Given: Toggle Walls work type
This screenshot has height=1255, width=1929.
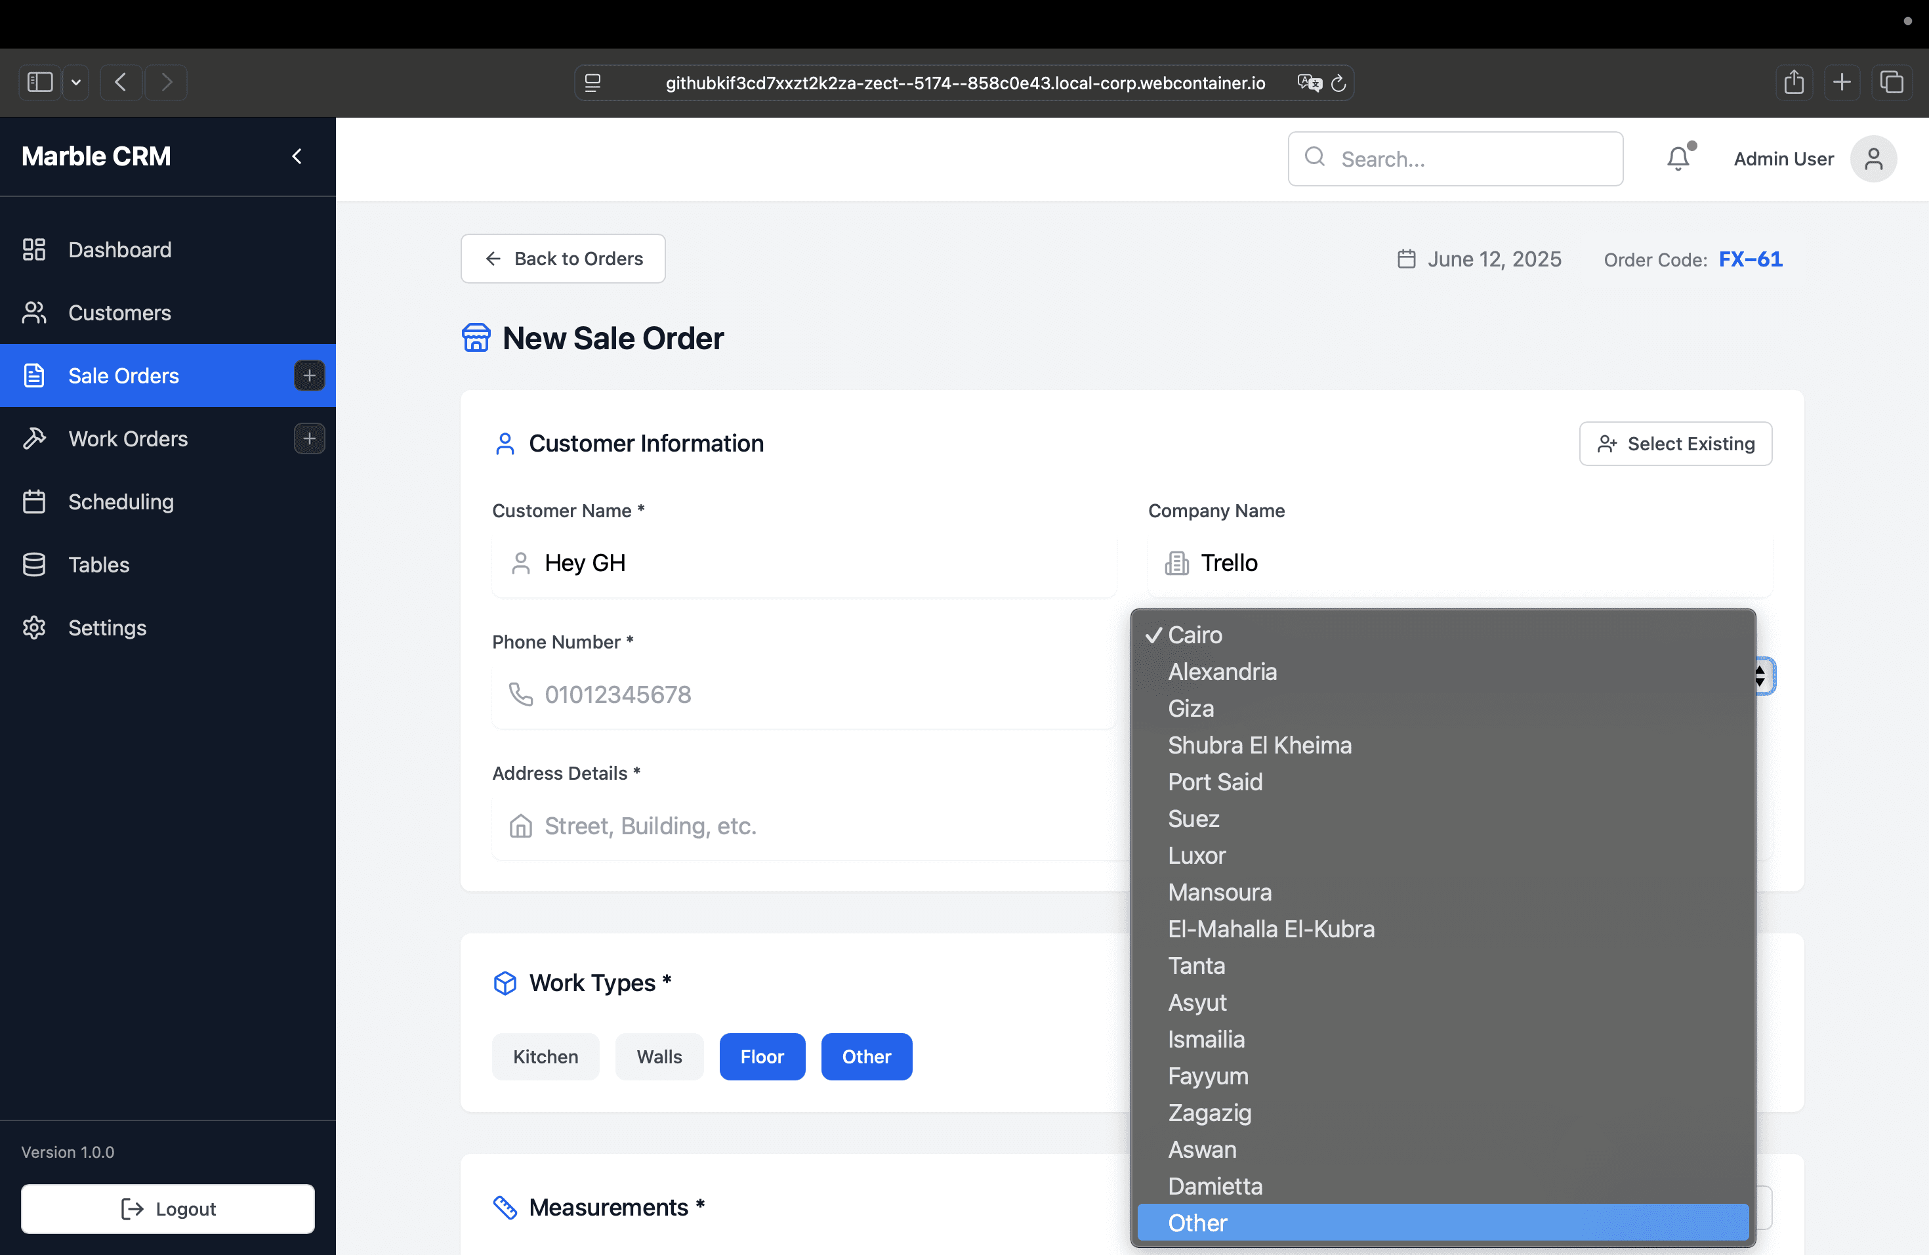Looking at the screenshot, I should (x=659, y=1056).
